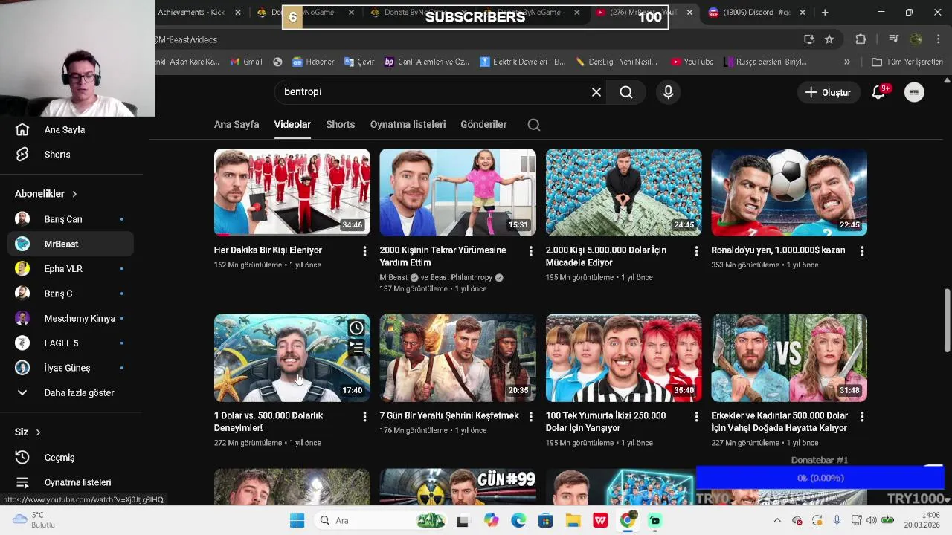Open a new browser tab
Screen dimensions: 952x535
pos(825,13)
